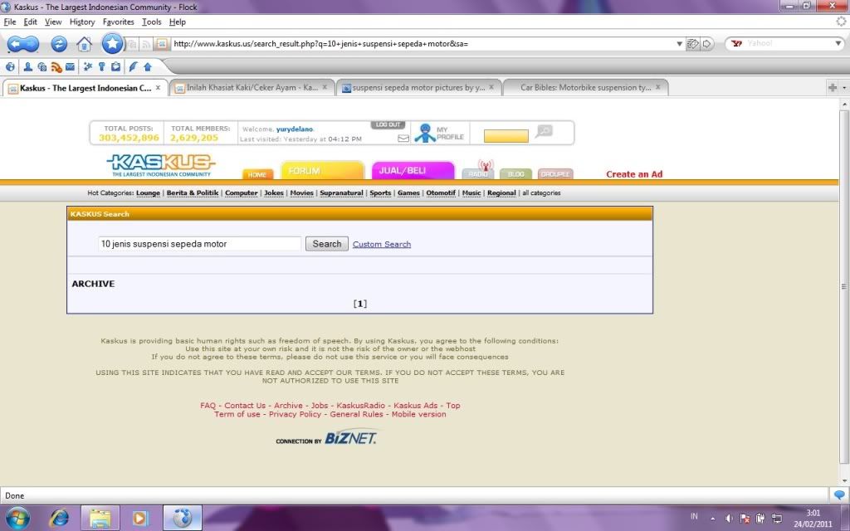
Task: Open the Webmail envelope icon
Action: click(70, 66)
